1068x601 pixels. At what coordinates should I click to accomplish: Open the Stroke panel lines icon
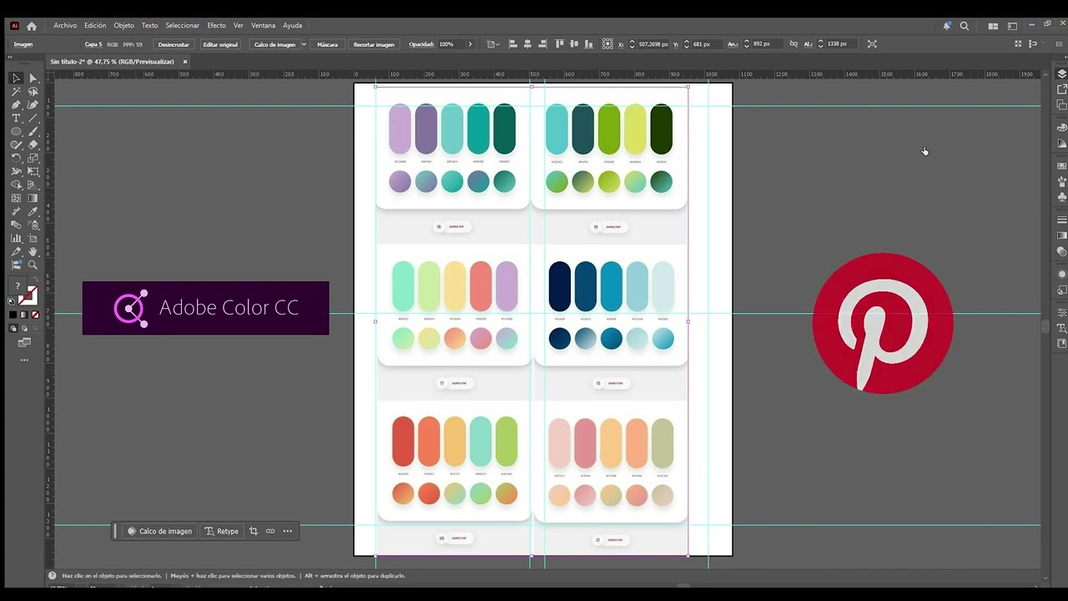click(x=1061, y=220)
